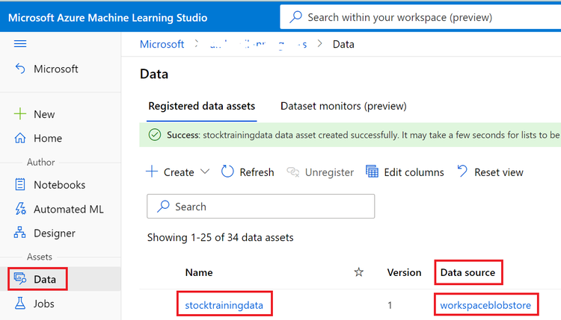561x320 pixels.
Task: Click Microsoft in the breadcrumb
Action: (x=162, y=44)
